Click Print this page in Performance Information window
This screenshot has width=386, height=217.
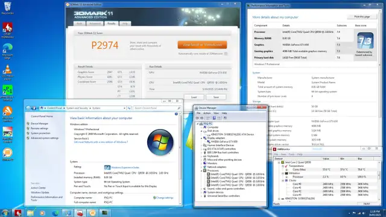coord(362,17)
